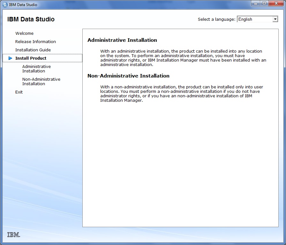This screenshot has width=286, height=245.
Task: Open the Installation Guide link
Action: pos(33,50)
